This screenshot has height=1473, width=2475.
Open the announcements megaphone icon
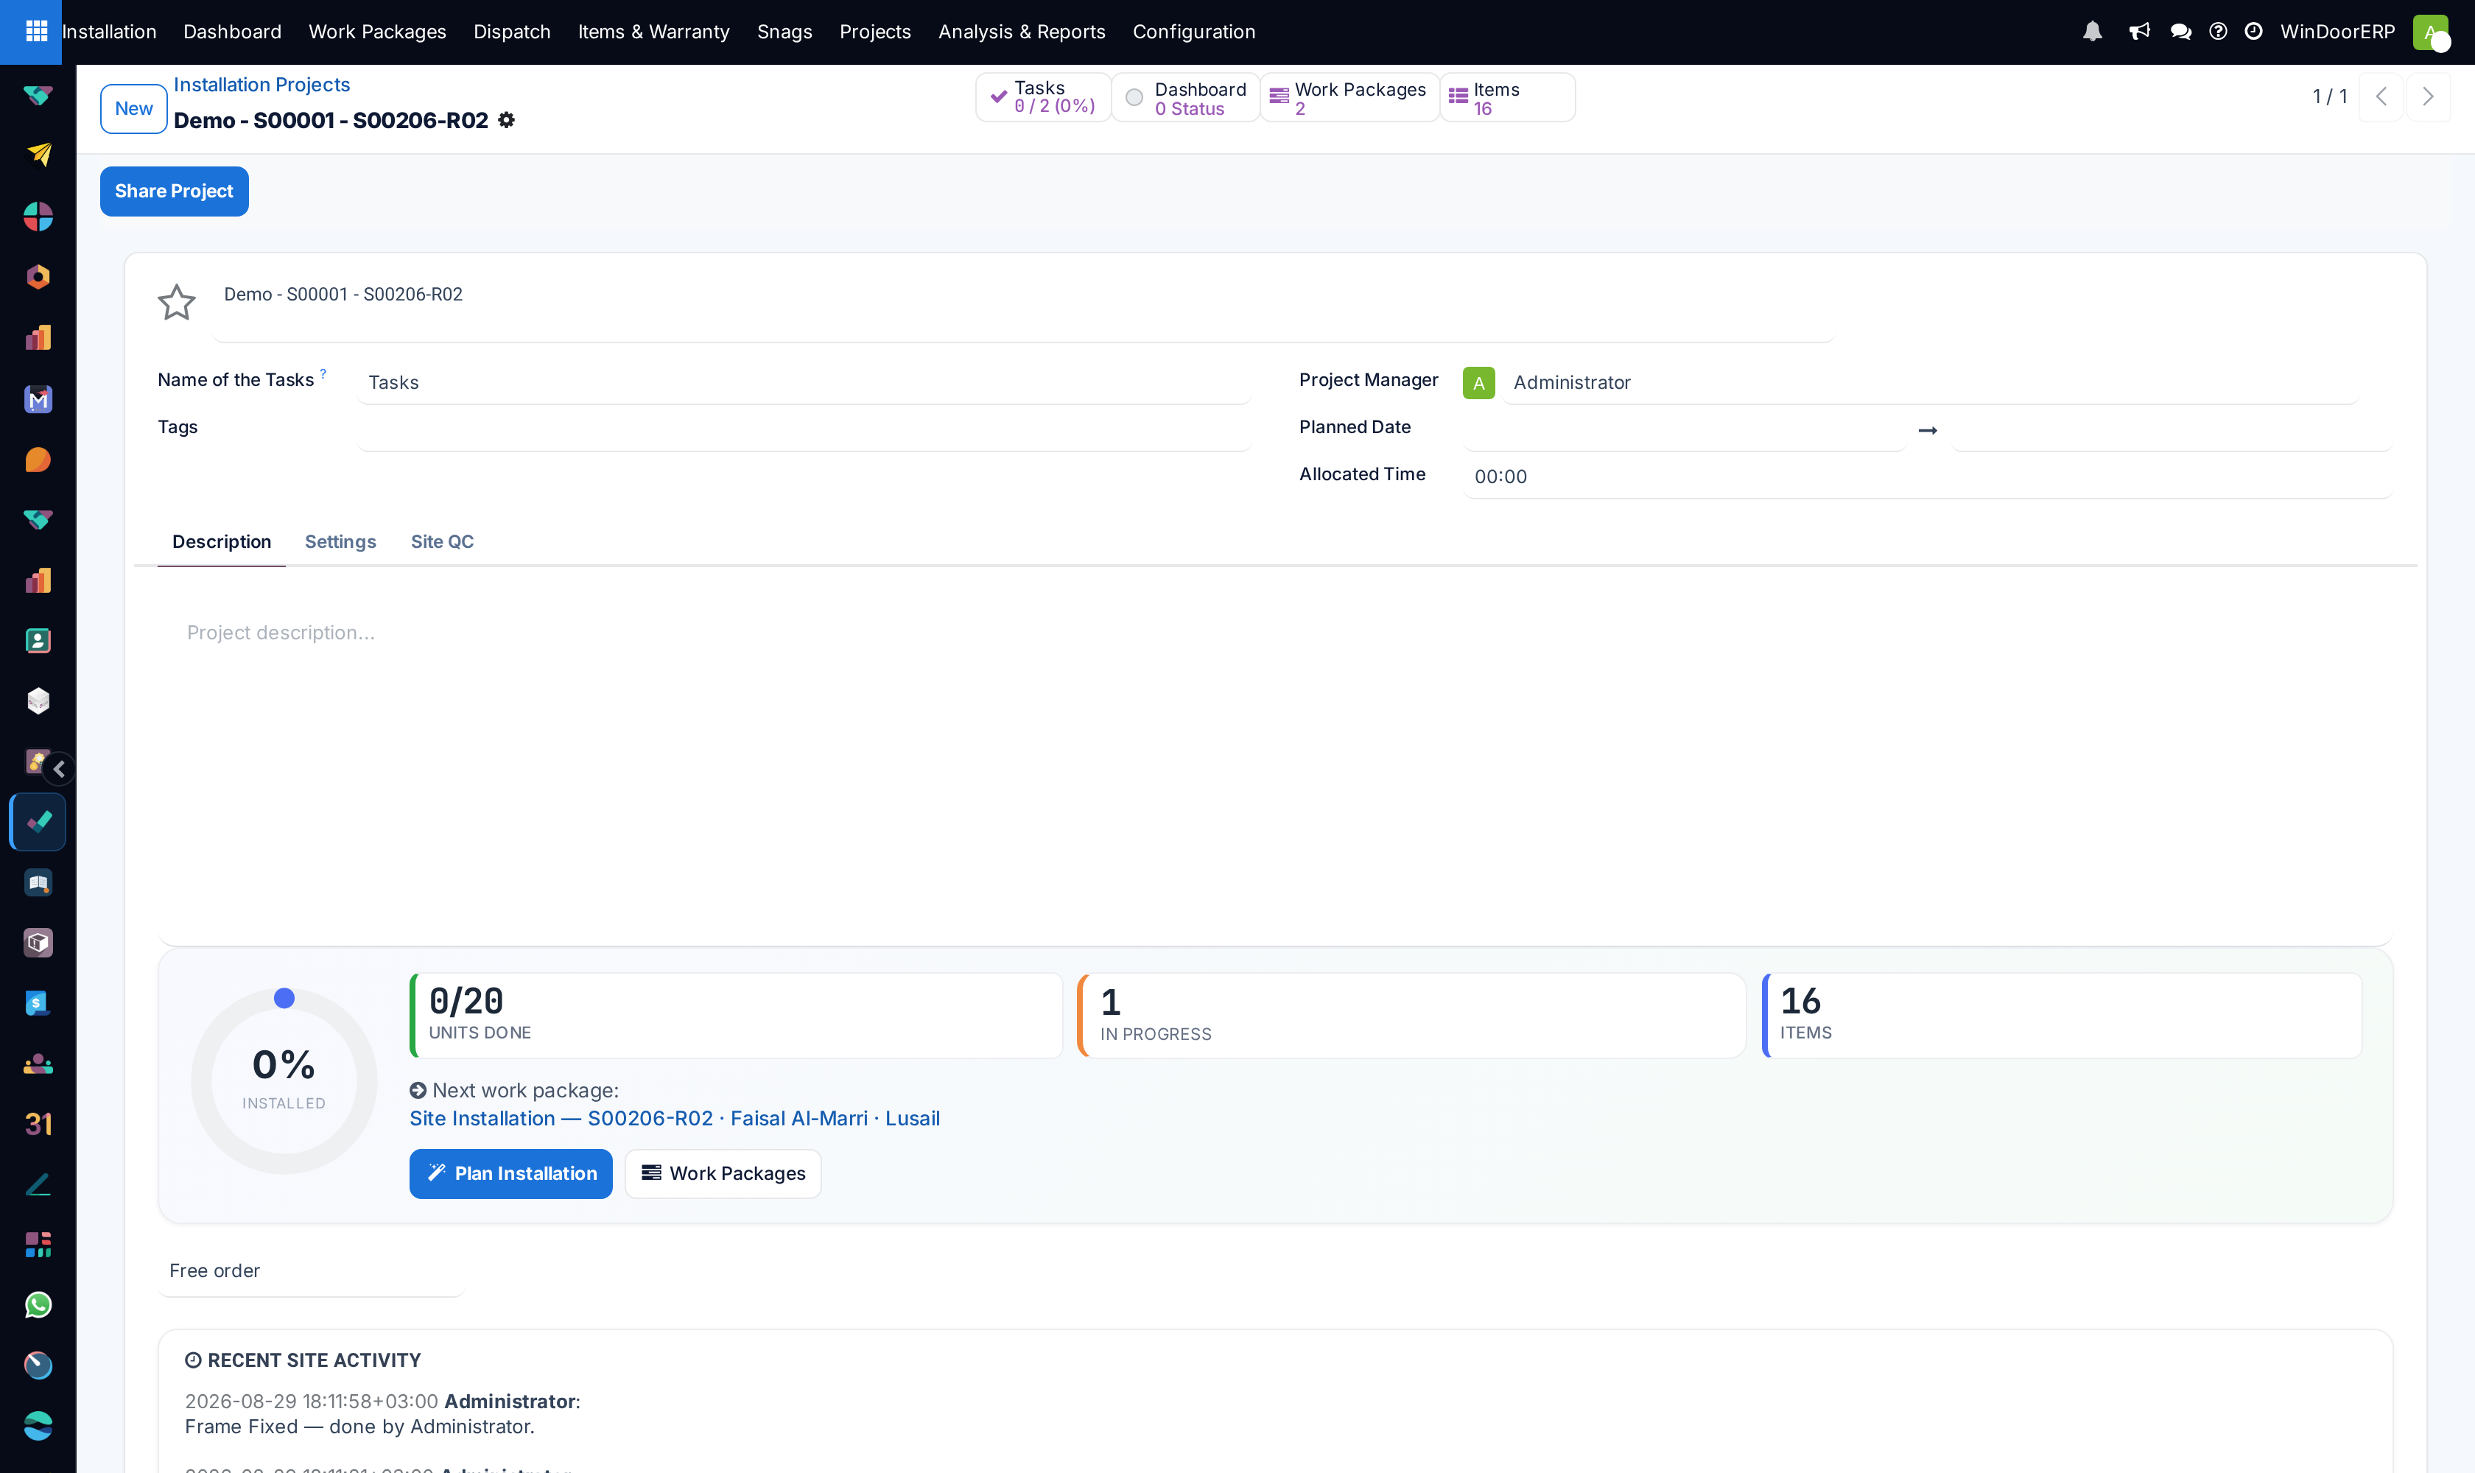(x=2139, y=32)
